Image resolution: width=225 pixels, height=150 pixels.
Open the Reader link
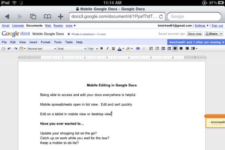tap(58, 26)
